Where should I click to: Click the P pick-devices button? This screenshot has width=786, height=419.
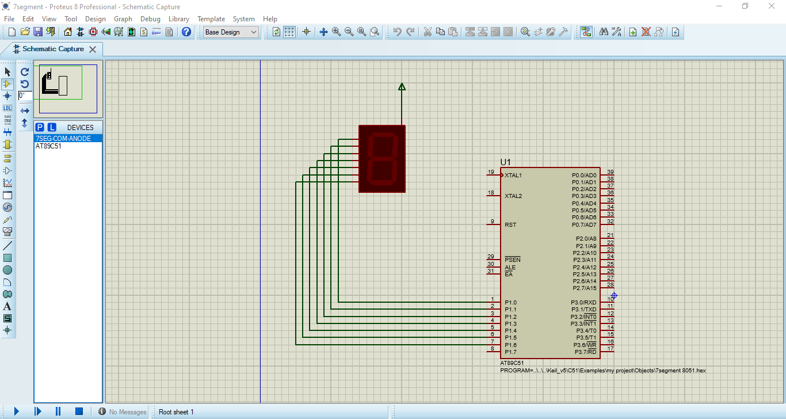coord(40,126)
